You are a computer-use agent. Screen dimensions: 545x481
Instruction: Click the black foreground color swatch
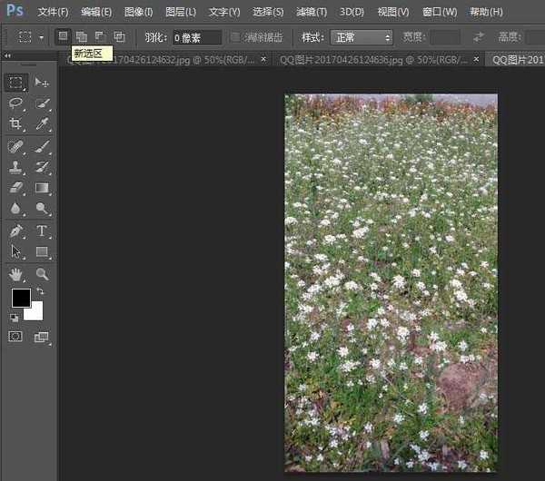click(x=20, y=298)
